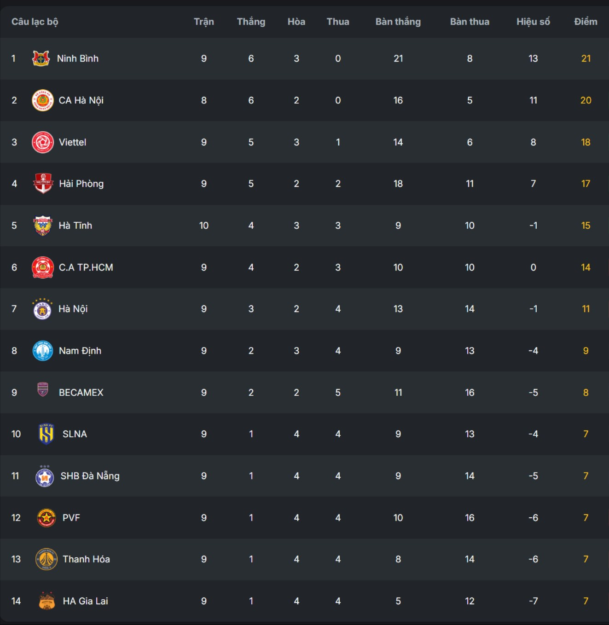This screenshot has height=625, width=609.
Task: Click the Điểm column header
Action: (586, 22)
